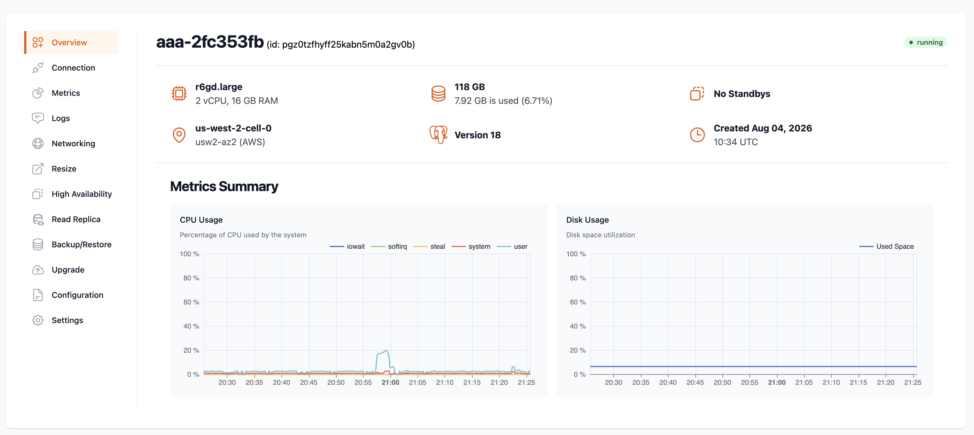
Task: Click the location pin icon beside us-west-2-cell-0
Action: click(179, 135)
